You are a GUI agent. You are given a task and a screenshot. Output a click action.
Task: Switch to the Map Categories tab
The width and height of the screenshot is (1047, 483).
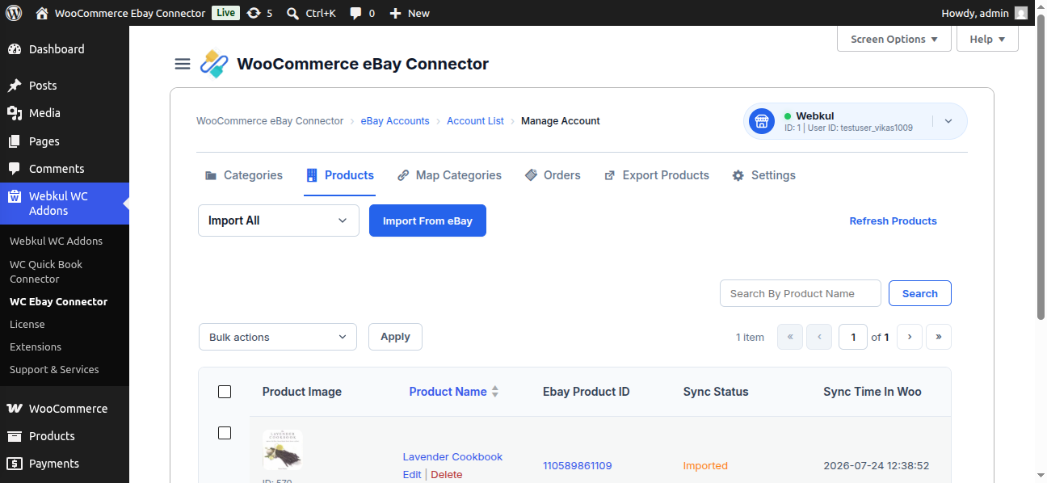pos(449,175)
